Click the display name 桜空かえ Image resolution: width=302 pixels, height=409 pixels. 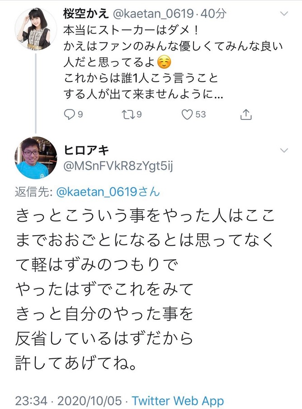[x=85, y=14]
